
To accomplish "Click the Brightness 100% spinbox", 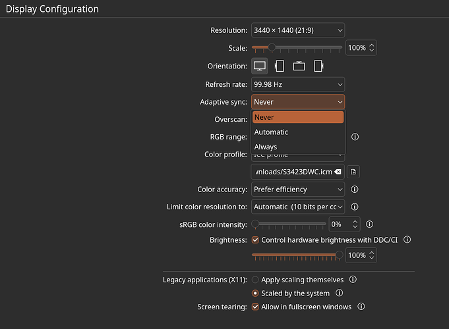I will [x=361, y=255].
